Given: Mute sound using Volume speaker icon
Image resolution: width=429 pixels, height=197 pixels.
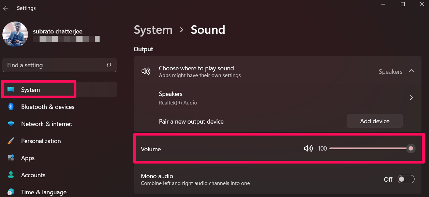Looking at the screenshot, I should (308, 149).
